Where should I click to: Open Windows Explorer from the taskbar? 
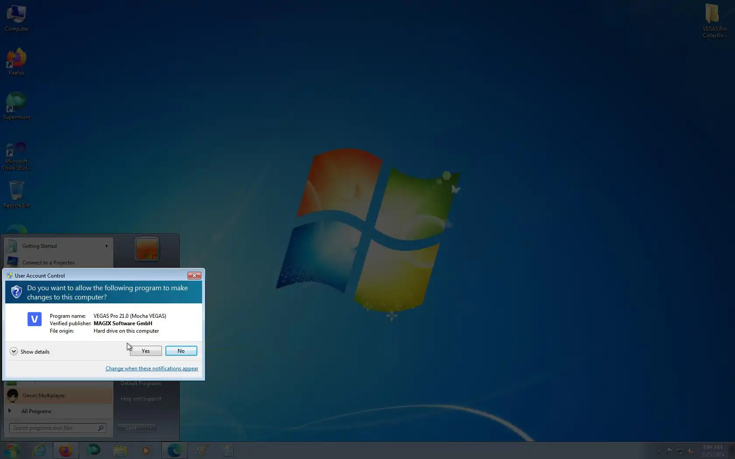click(120, 450)
